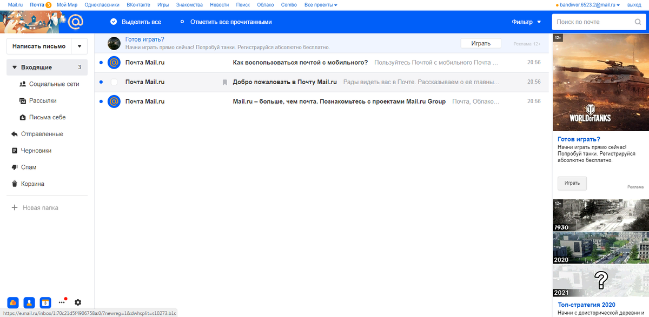This screenshot has width=649, height=317.
Task: Open Одноклассники in top navigation
Action: [x=102, y=5]
